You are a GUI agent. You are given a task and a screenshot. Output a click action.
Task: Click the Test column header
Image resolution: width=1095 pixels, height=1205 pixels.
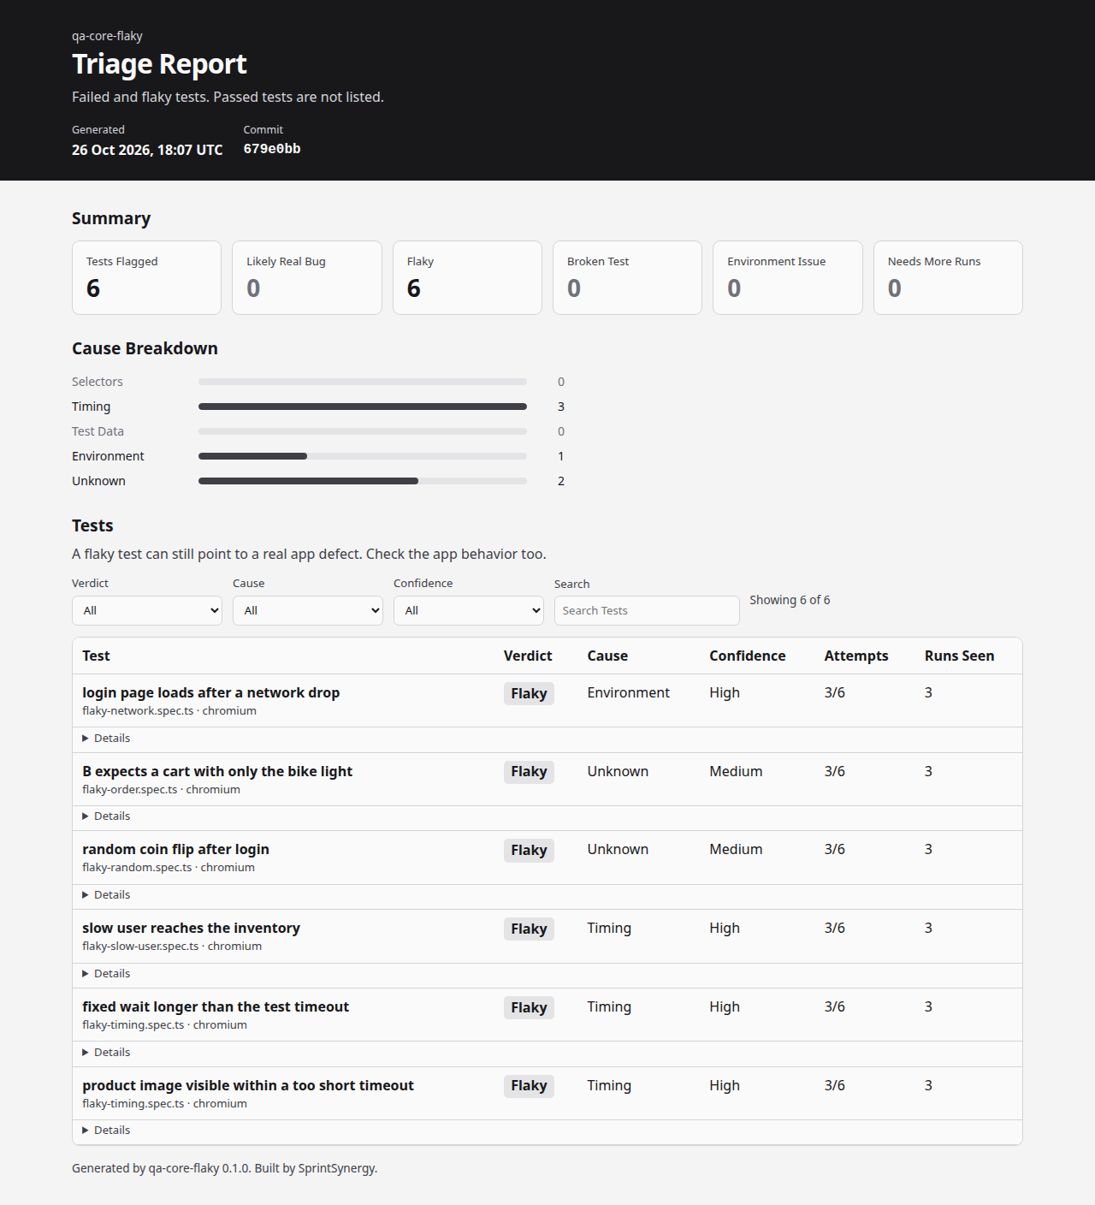[x=96, y=656]
